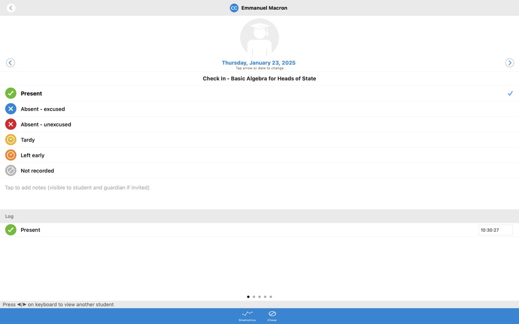The height and width of the screenshot is (324, 519).
Task: Jump to the second page indicator dot
Action: 254,297
